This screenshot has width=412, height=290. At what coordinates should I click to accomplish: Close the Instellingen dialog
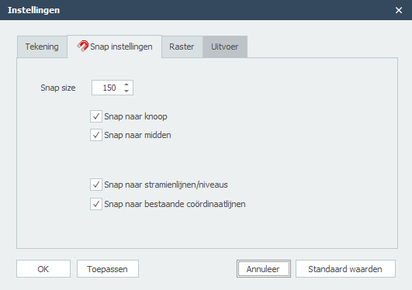(399, 10)
